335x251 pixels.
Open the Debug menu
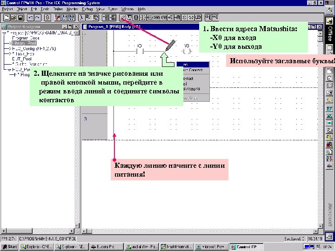tap(87, 9)
